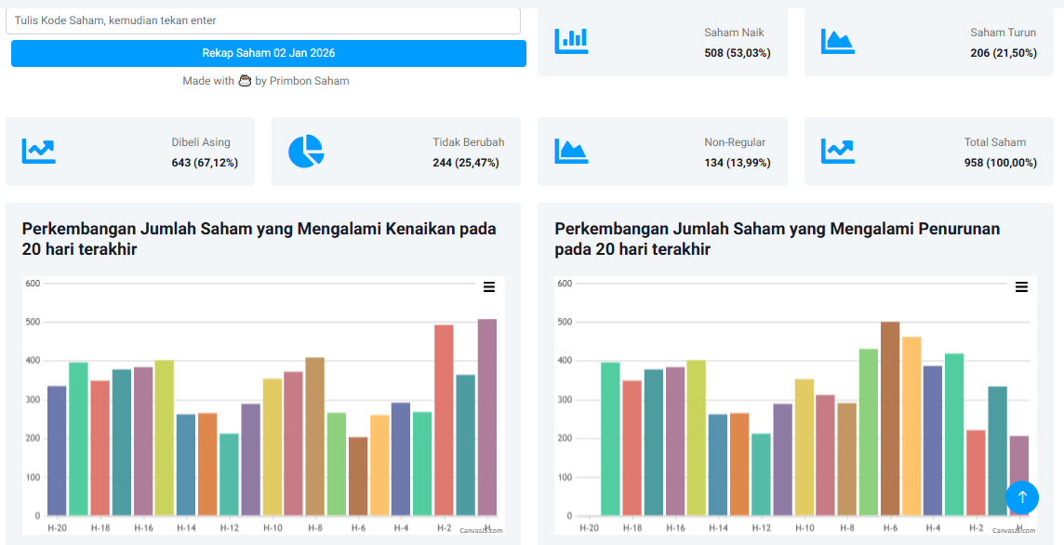Click the value 958 (100,00%)
Image resolution: width=1064 pixels, height=545 pixels.
(1001, 163)
